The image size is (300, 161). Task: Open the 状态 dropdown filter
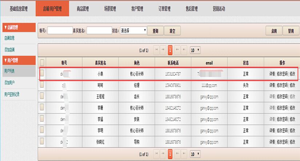133,31
